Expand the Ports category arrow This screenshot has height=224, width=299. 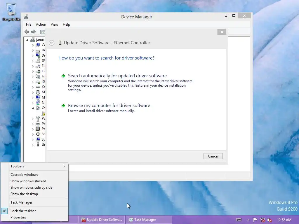click(x=33, y=119)
